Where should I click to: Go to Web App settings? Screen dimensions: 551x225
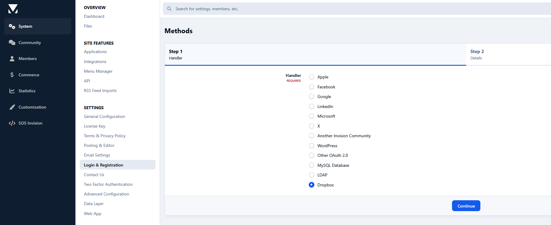[93, 214]
